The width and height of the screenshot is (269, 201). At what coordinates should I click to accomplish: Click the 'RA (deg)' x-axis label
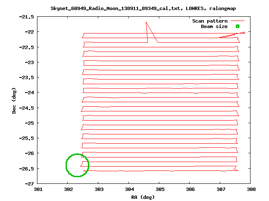(144, 197)
